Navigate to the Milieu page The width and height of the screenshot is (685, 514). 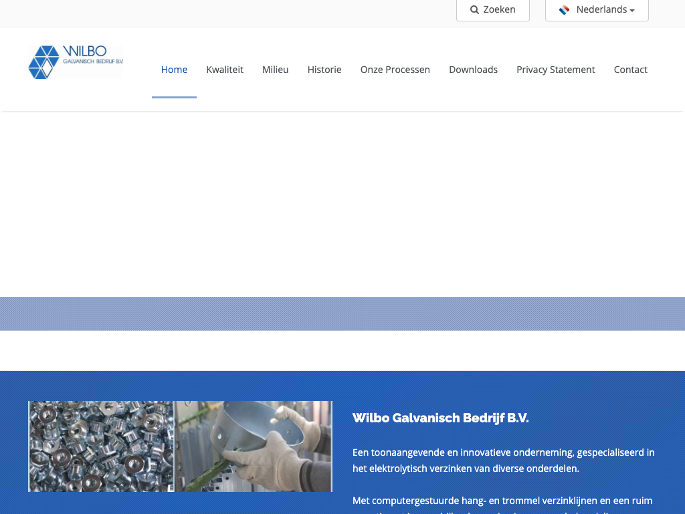[276, 70]
